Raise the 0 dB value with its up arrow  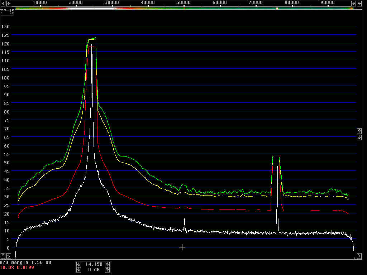click(x=107, y=270)
